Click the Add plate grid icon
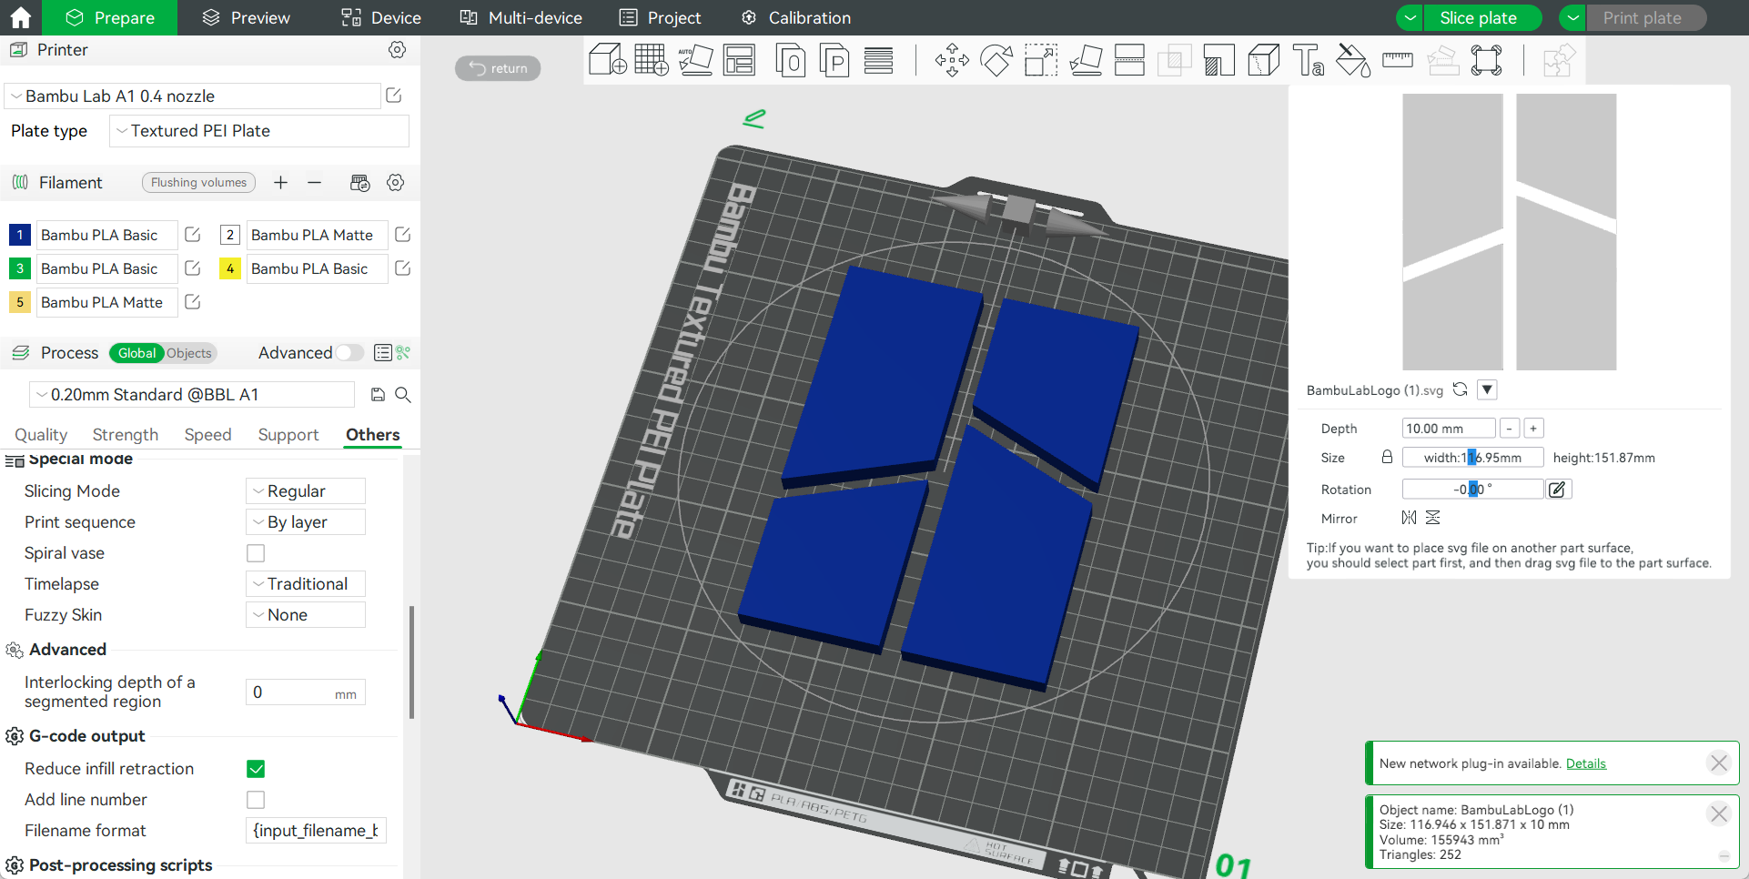Screen dimensions: 1749x879 652,60
